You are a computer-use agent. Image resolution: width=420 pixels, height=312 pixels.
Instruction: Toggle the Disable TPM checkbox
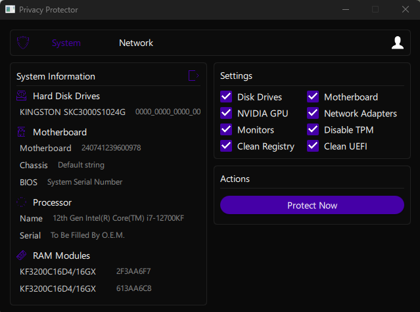pyautogui.click(x=313, y=129)
